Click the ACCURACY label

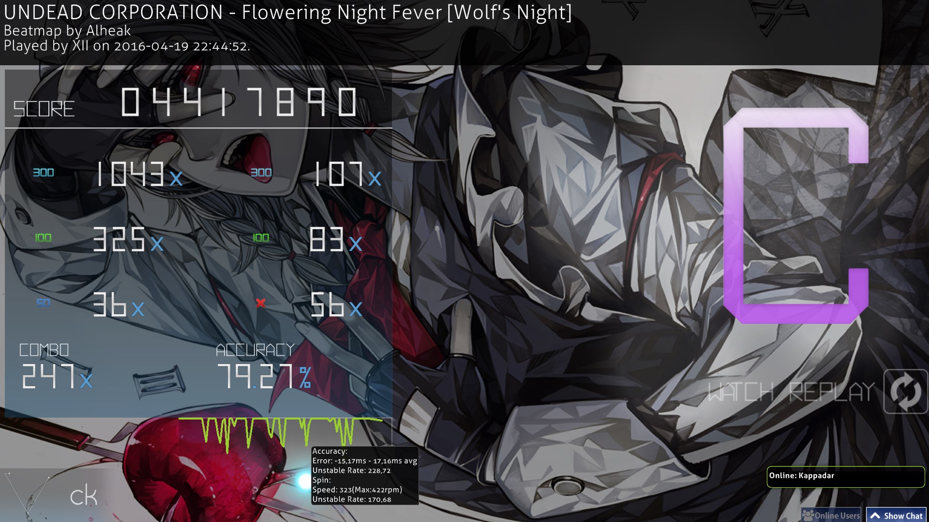click(255, 350)
